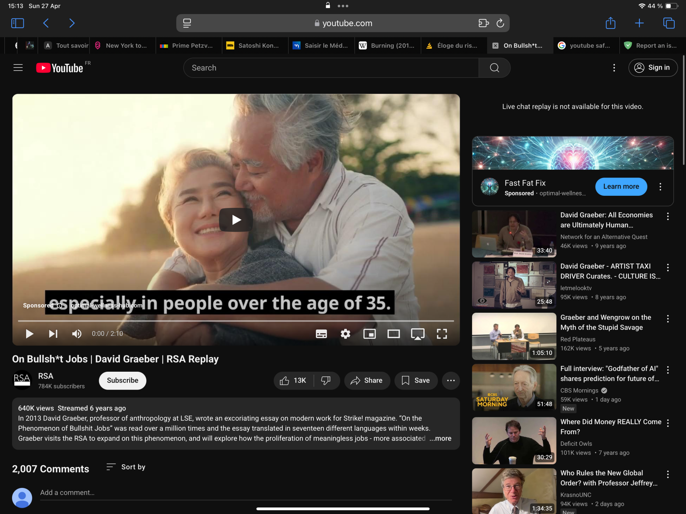Activate Miniplayer mode
The width and height of the screenshot is (686, 514).
(369, 334)
